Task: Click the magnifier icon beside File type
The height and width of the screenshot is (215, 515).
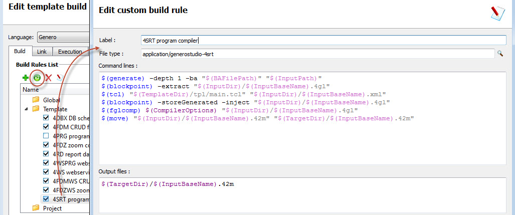Action: tap(500, 54)
